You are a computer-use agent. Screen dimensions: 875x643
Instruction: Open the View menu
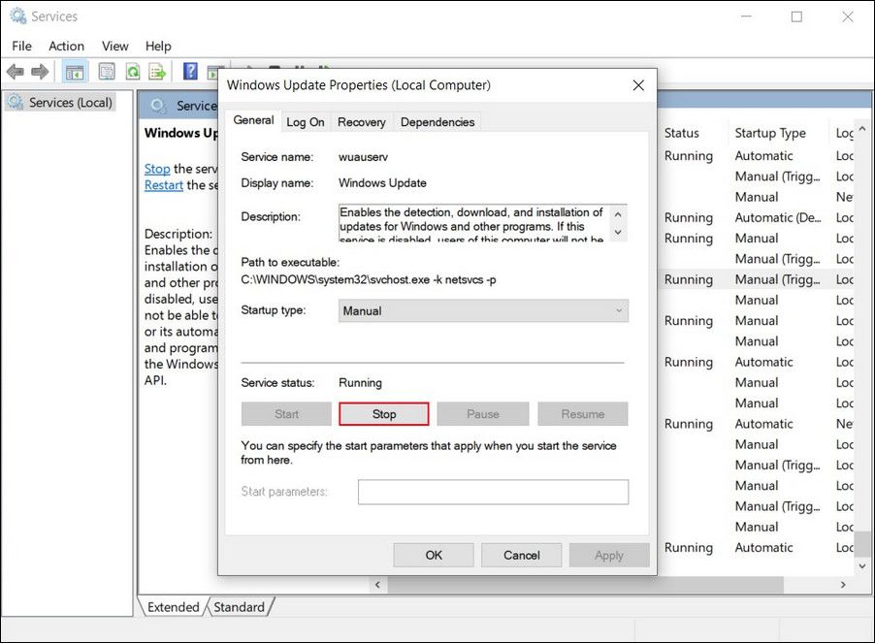[x=114, y=46]
